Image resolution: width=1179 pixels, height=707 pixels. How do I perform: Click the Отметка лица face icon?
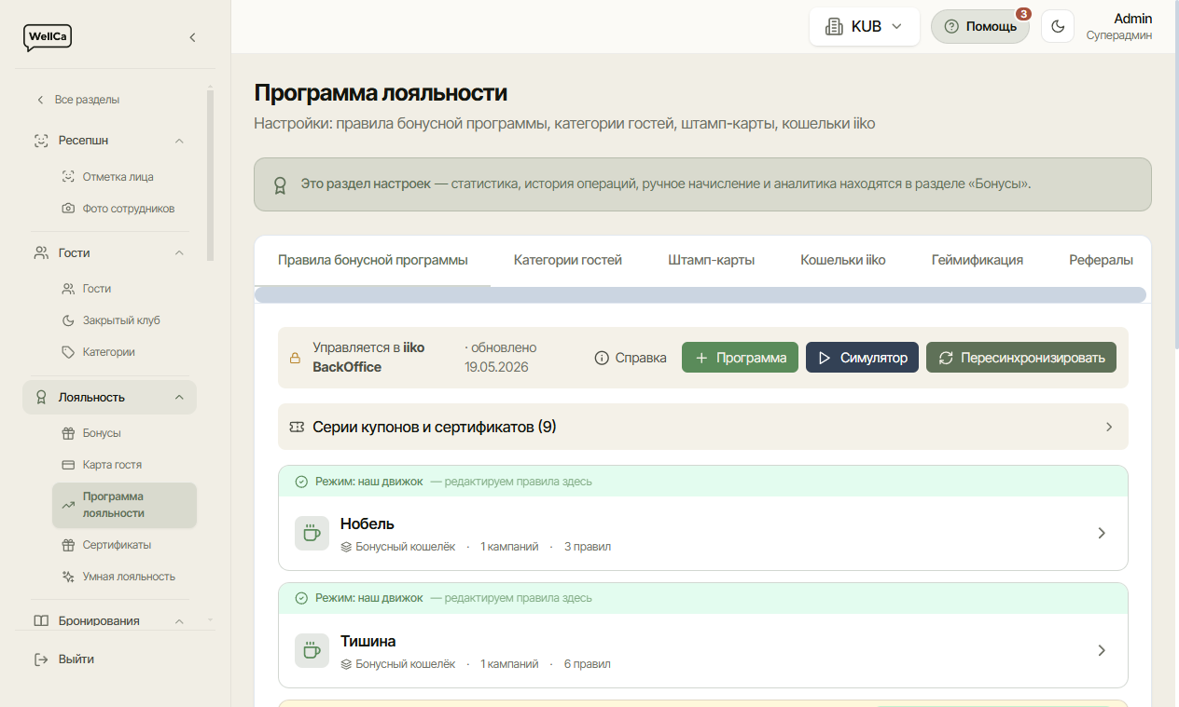tap(68, 177)
